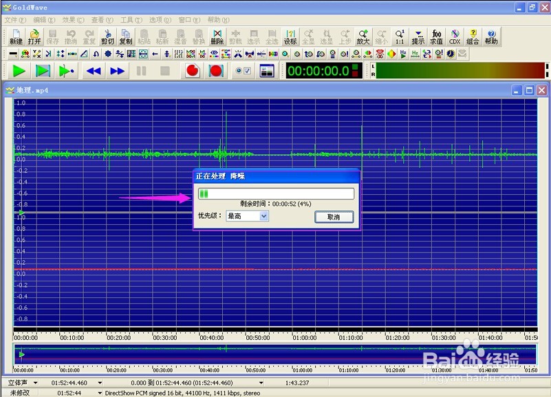Click the green 00:00:00.0 time display
551x397 pixels.
tap(323, 71)
